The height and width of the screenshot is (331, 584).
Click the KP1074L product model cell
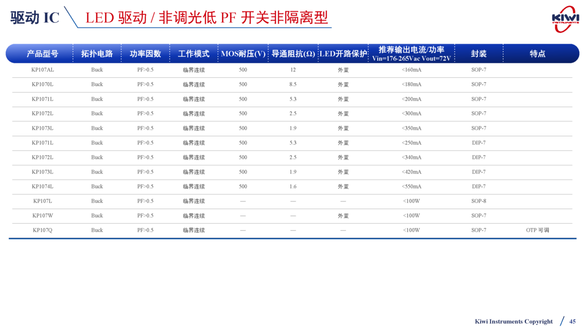[x=42, y=187]
